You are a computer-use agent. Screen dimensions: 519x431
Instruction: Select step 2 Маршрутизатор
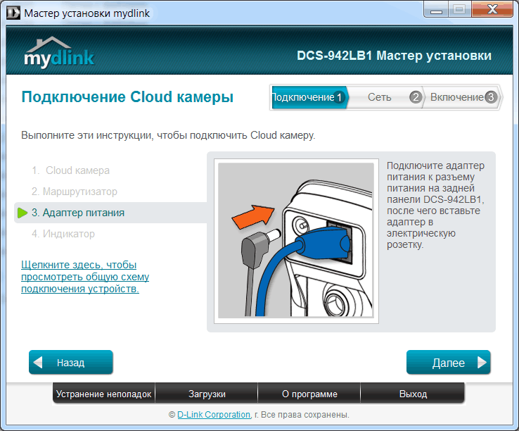pos(75,192)
